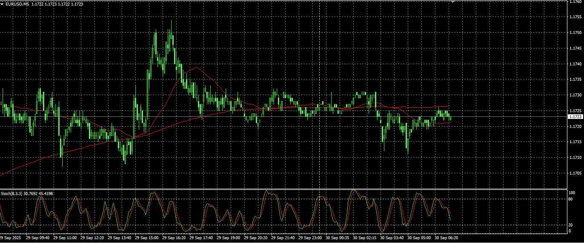This screenshot has width=584, height=243.
Task: Click the 29 Sep 2025 date label
Action: tap(10, 238)
